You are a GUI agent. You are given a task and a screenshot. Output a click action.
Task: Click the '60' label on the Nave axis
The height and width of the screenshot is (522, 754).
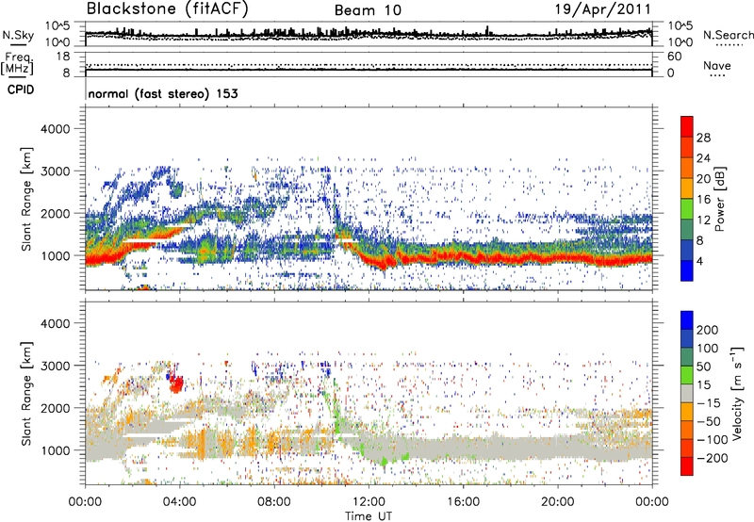click(675, 57)
